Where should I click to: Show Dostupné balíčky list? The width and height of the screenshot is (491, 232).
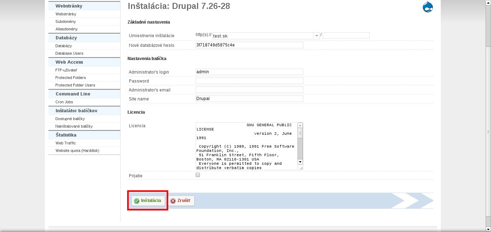(x=70, y=119)
